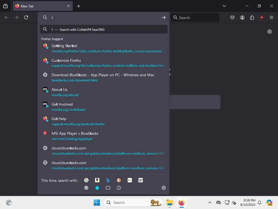Open the Get Help suggestion
This screenshot has width=278, height=209.
pos(104,121)
